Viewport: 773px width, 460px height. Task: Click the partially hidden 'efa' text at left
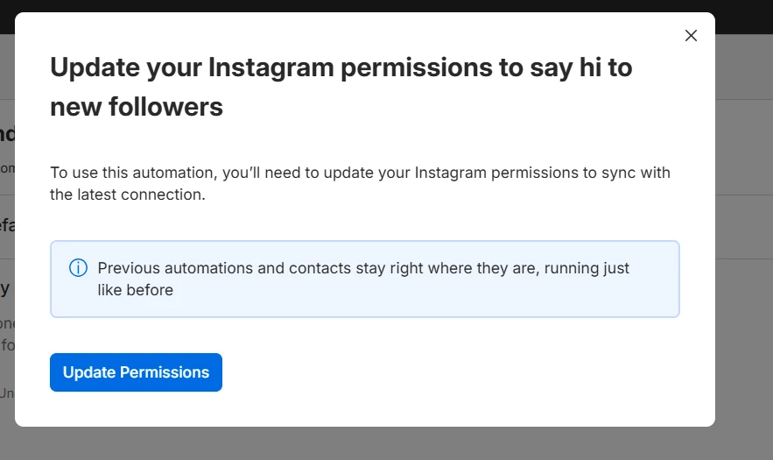7,225
